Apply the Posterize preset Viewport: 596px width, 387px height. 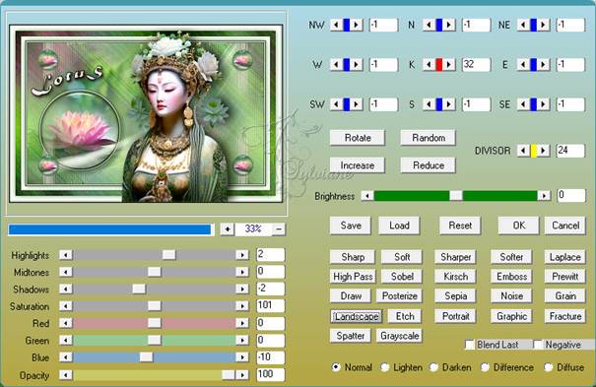[x=400, y=295]
